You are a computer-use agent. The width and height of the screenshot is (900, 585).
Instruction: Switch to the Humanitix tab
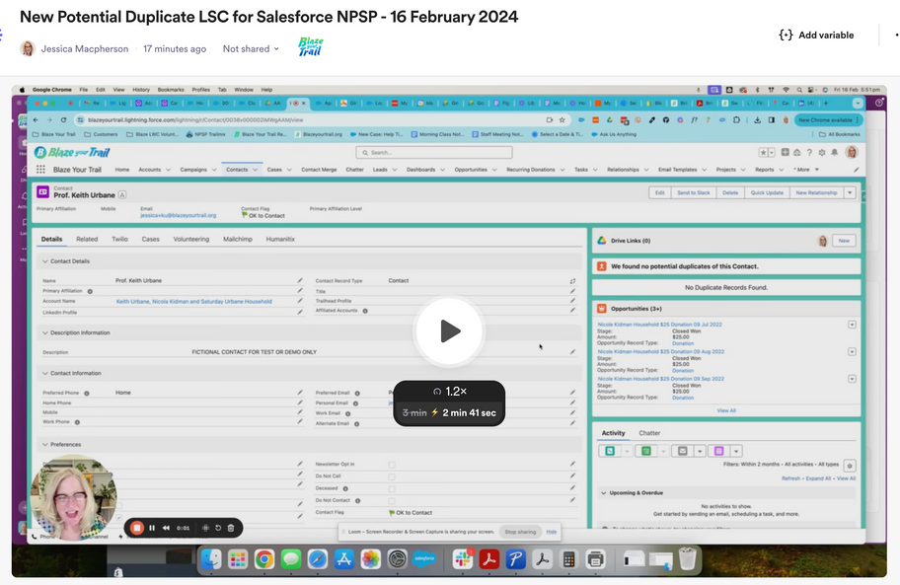tap(280, 239)
